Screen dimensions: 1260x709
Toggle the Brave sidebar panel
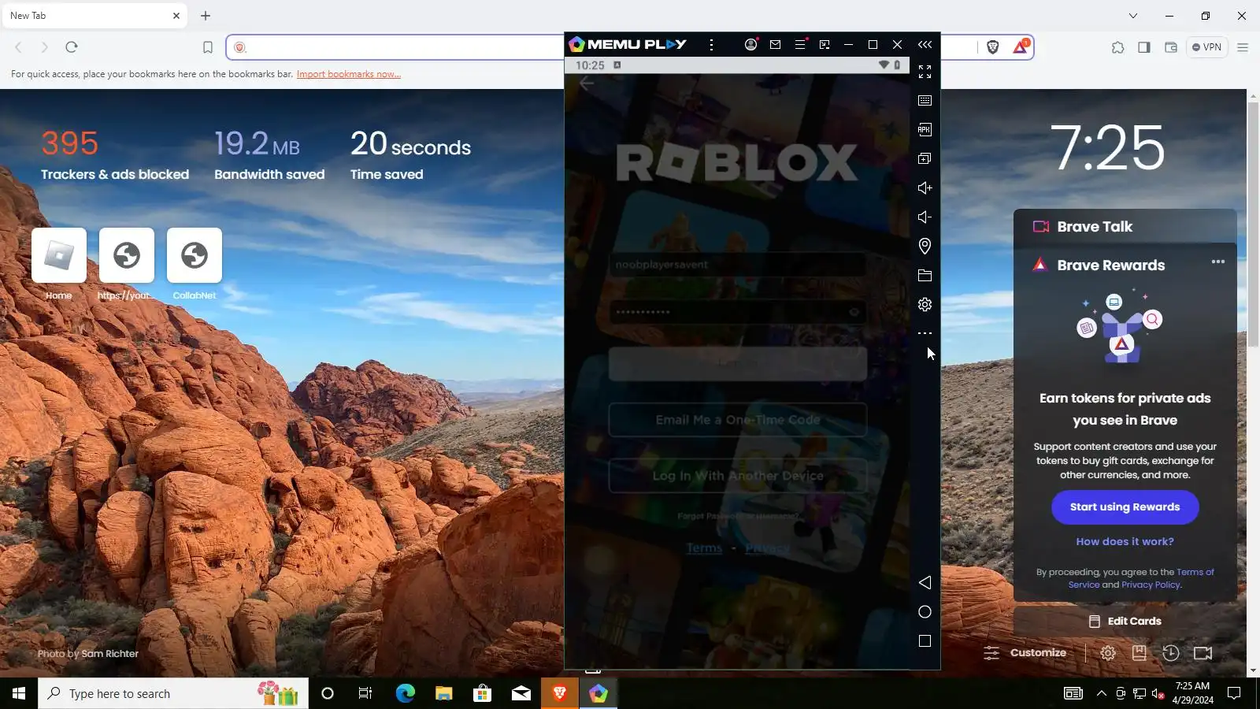point(1144,47)
